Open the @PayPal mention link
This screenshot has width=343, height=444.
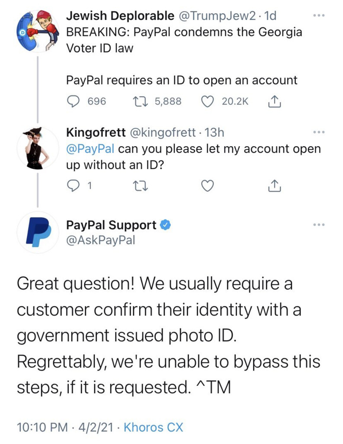pyautogui.click(x=90, y=149)
